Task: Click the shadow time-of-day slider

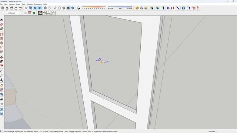Action: pyautogui.click(x=120, y=7)
